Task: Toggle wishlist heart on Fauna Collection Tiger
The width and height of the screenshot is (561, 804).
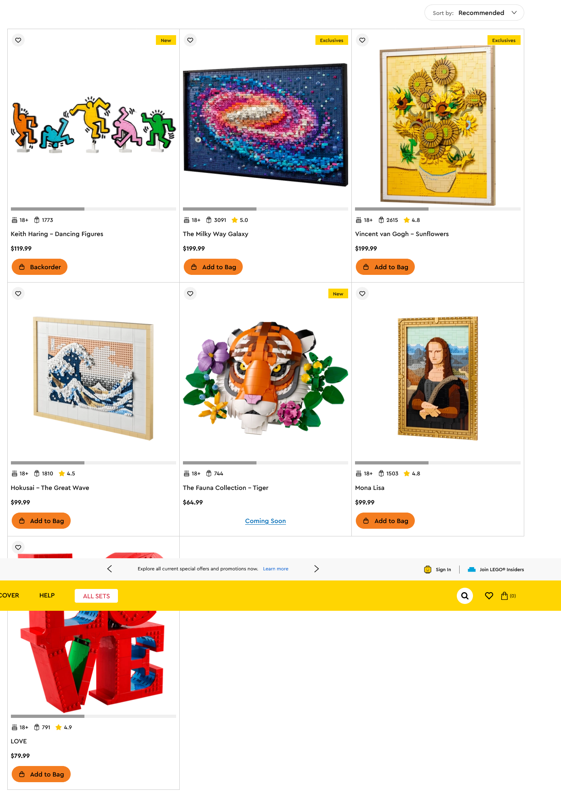Action: [190, 293]
